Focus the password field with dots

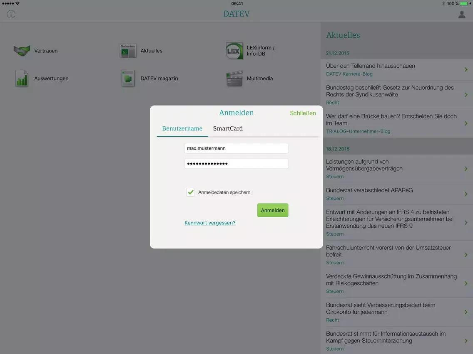click(236, 163)
